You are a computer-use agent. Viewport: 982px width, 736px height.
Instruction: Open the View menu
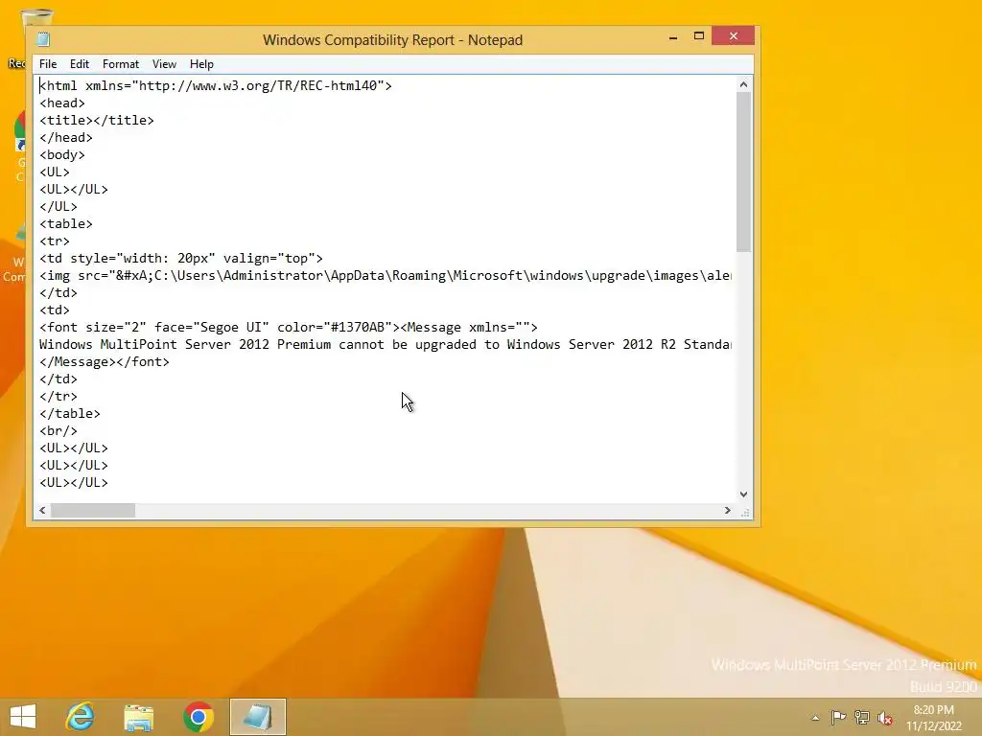(164, 64)
